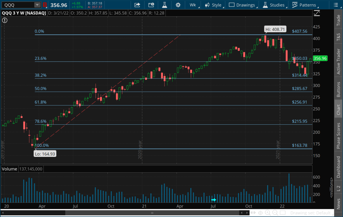Click the 137,145,000 volume value

[31, 169]
